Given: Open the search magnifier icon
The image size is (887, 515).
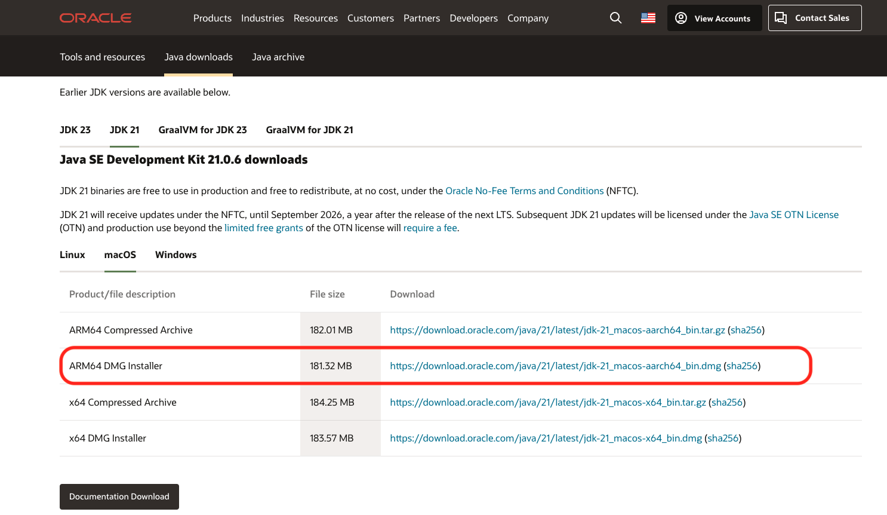Looking at the screenshot, I should point(615,18).
